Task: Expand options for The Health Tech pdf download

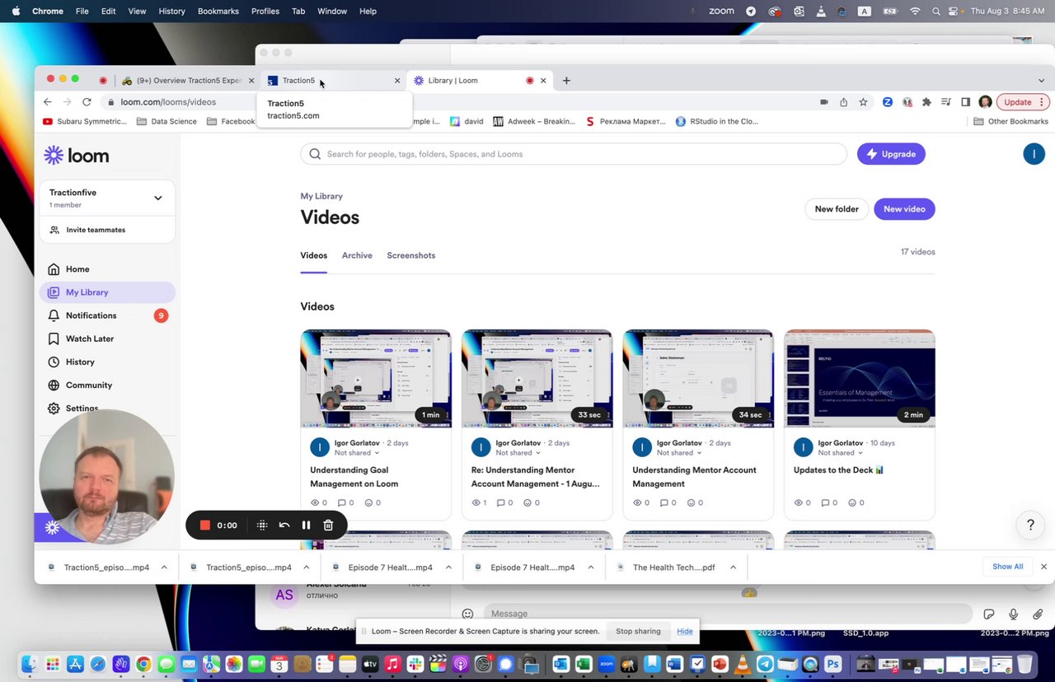Action: click(733, 568)
